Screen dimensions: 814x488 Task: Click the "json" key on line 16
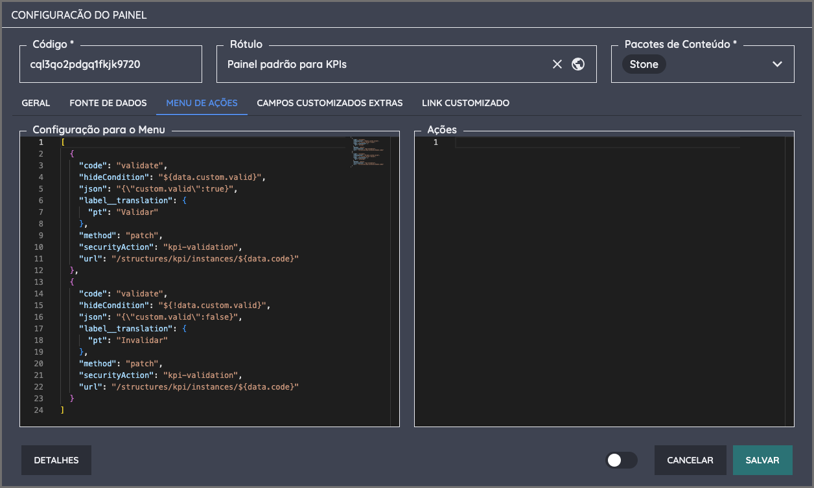tap(93, 317)
